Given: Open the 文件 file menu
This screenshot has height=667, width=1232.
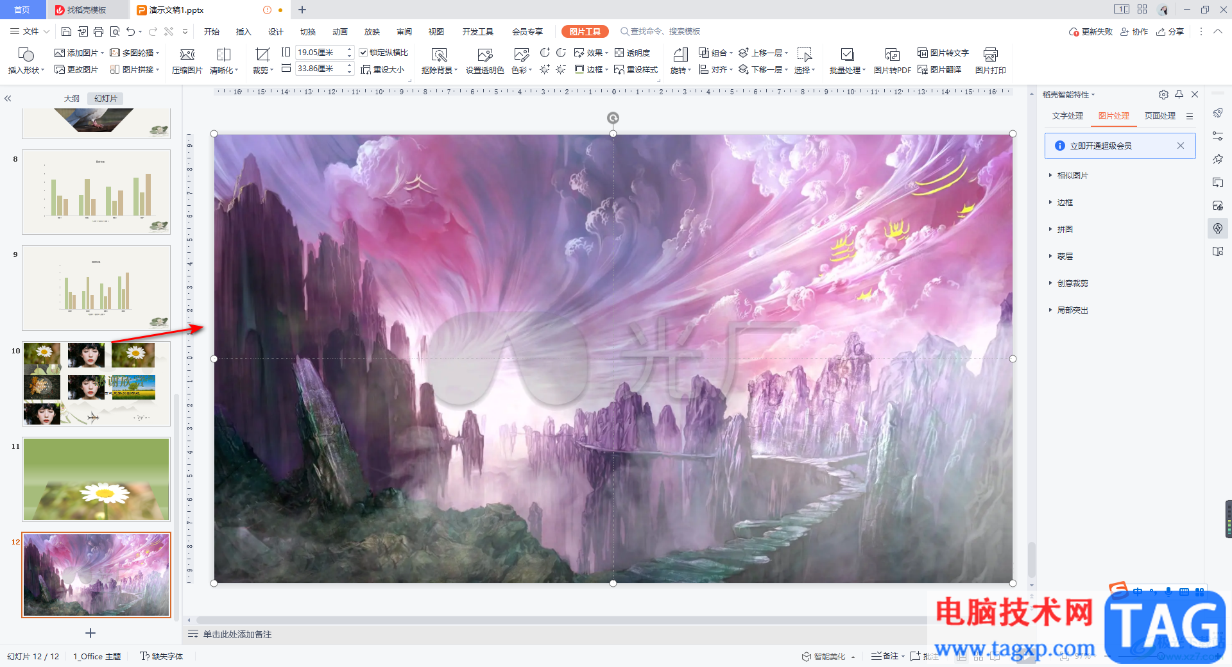Looking at the screenshot, I should [x=30, y=31].
